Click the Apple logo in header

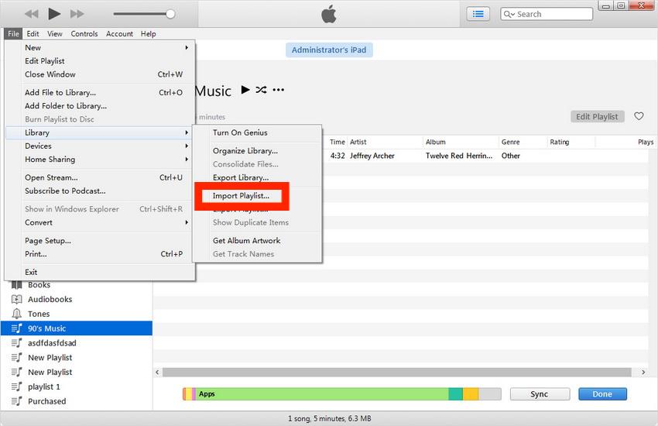pyautogui.click(x=328, y=14)
